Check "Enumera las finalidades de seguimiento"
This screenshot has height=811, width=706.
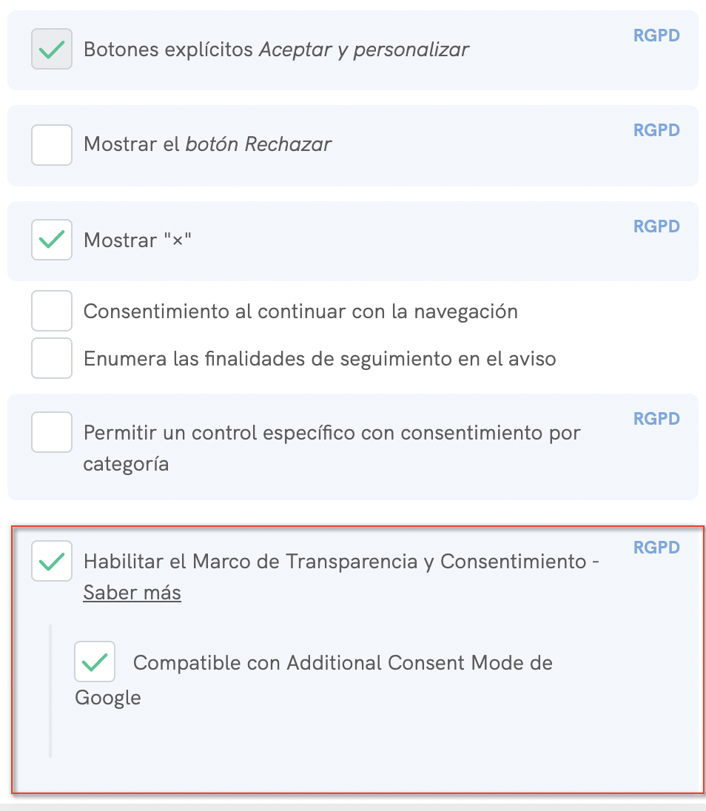click(51, 358)
